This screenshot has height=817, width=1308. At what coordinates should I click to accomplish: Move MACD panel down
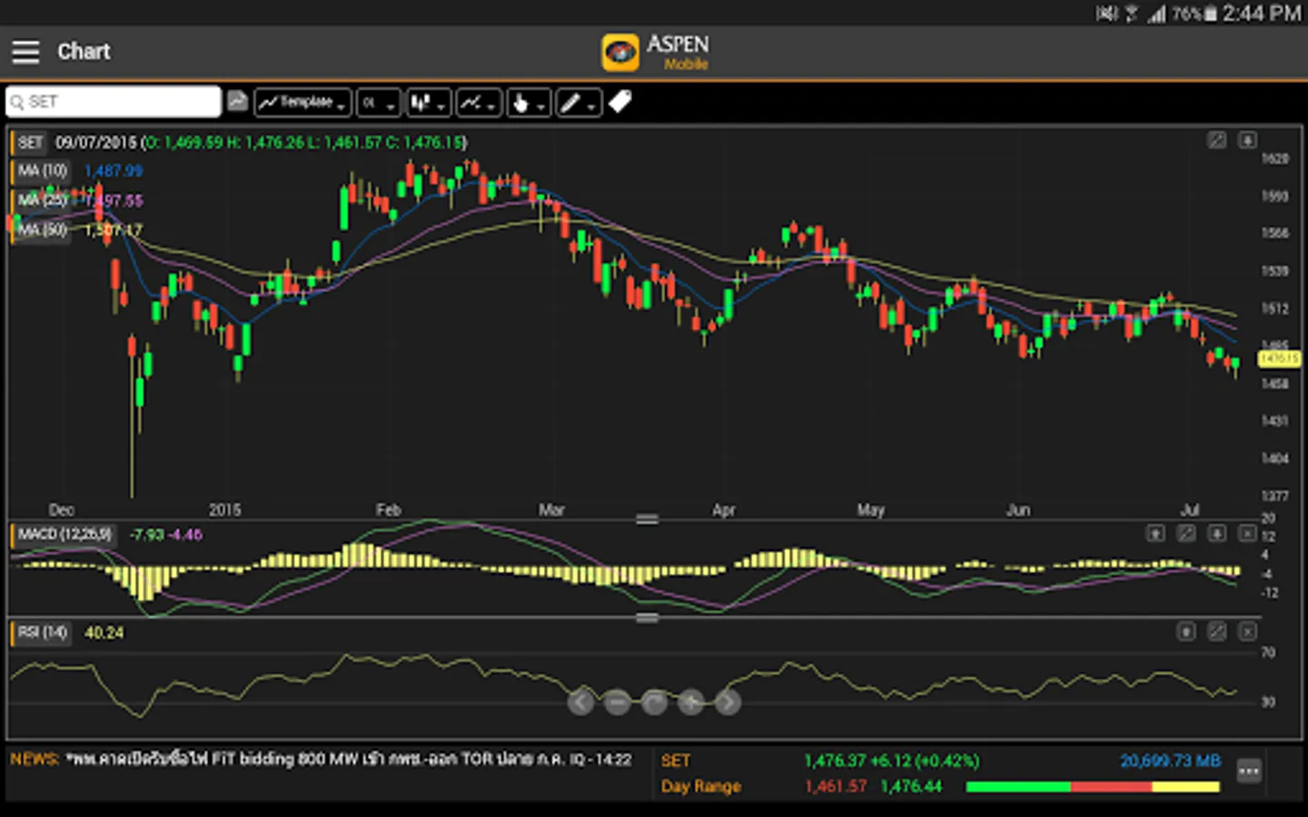pyautogui.click(x=1217, y=534)
